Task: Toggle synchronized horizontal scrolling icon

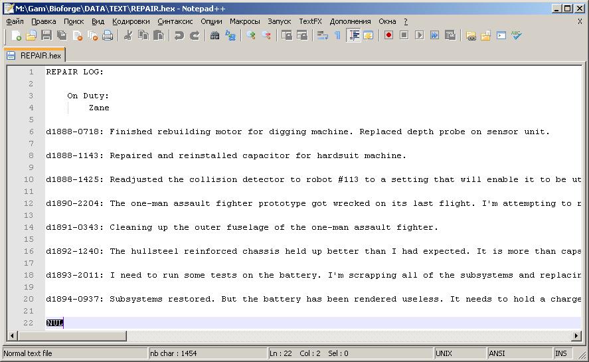Action: coord(302,36)
